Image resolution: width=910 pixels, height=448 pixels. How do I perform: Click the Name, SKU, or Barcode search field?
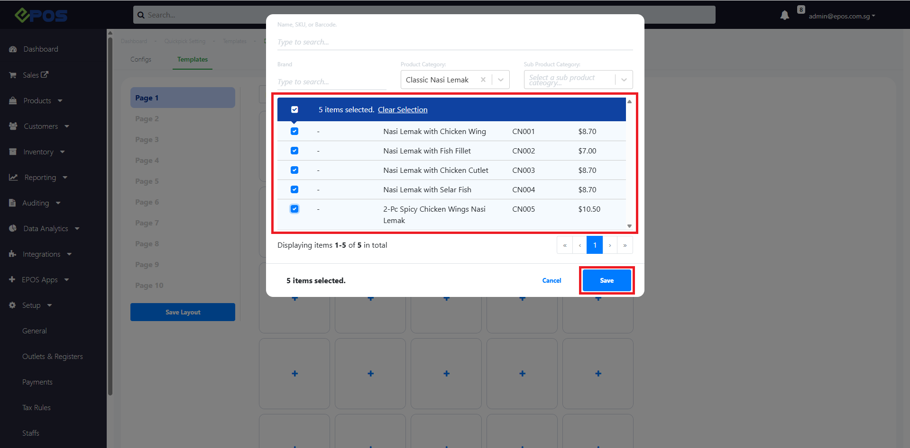(x=454, y=42)
